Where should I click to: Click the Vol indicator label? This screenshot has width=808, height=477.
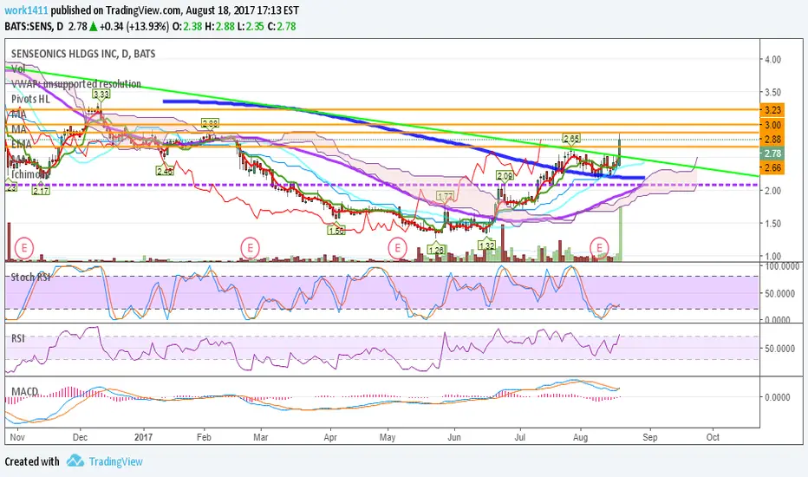coord(18,69)
